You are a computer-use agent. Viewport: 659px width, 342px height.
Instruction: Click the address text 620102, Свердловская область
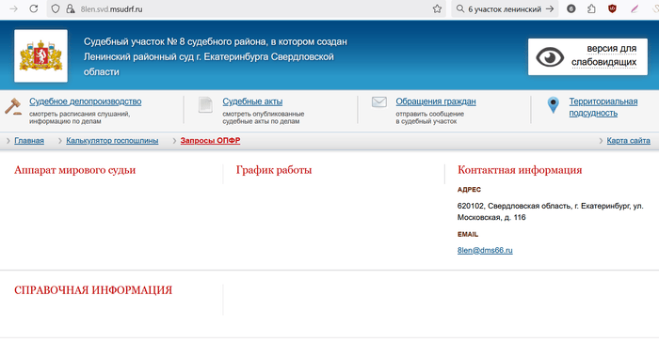point(550,211)
